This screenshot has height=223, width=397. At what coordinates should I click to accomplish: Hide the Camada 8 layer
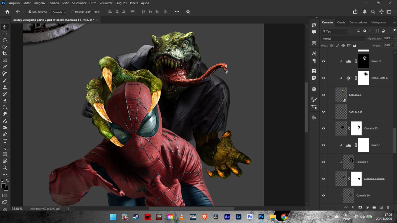[x=324, y=162]
